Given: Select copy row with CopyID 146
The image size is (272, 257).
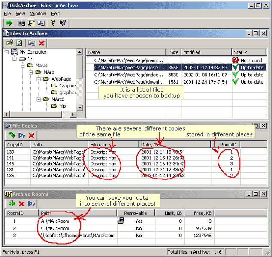Looking at the screenshot, I should click(x=136, y=164).
